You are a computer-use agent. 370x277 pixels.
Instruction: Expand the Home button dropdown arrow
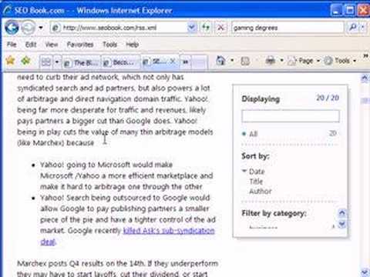click(232, 61)
